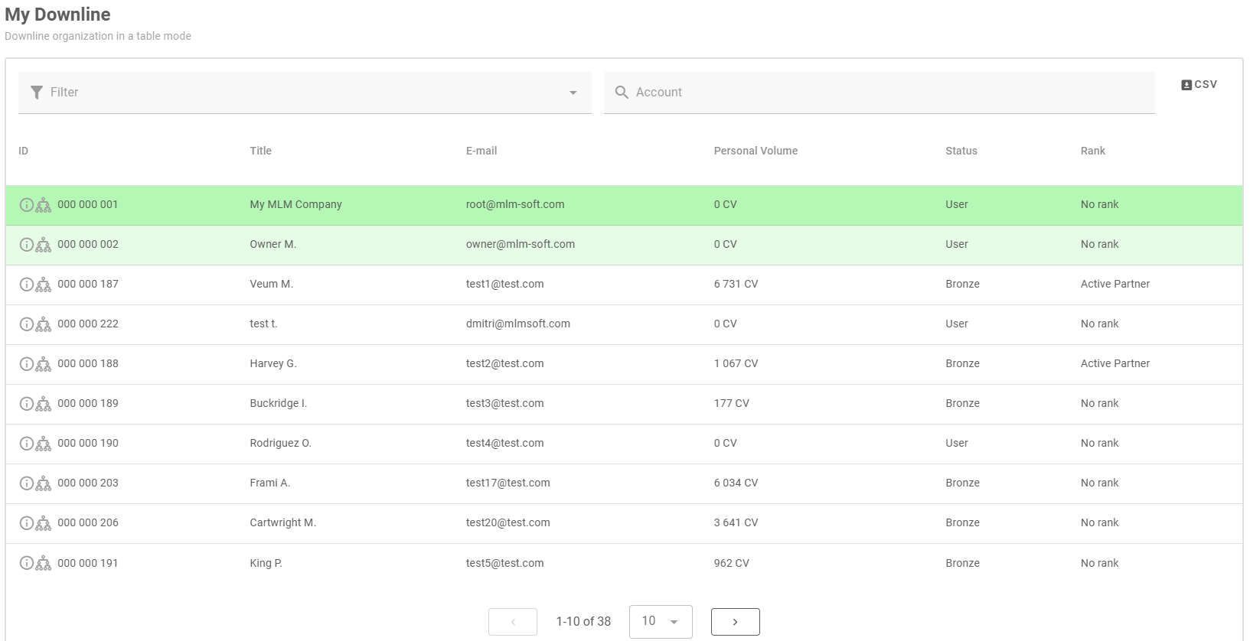Click info icon for Buckridge I. row
The height and width of the screenshot is (641, 1250).
click(x=26, y=404)
